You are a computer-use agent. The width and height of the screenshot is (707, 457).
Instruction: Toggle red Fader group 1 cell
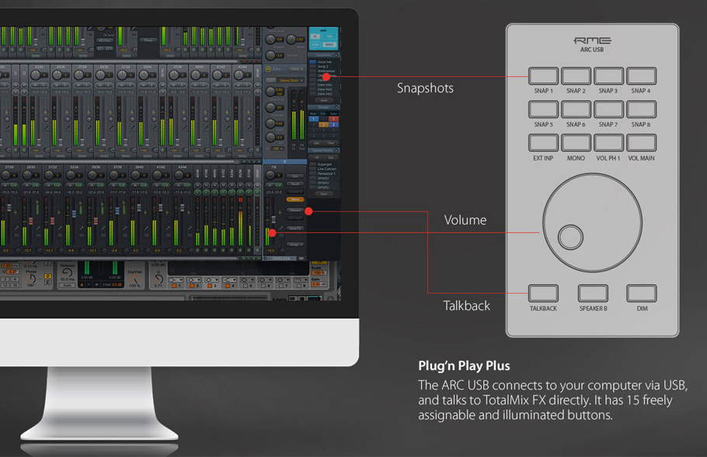[333, 119]
